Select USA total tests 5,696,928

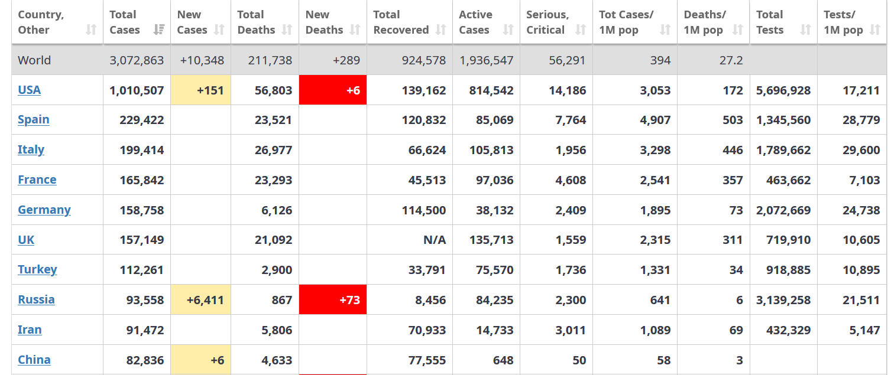pos(783,90)
